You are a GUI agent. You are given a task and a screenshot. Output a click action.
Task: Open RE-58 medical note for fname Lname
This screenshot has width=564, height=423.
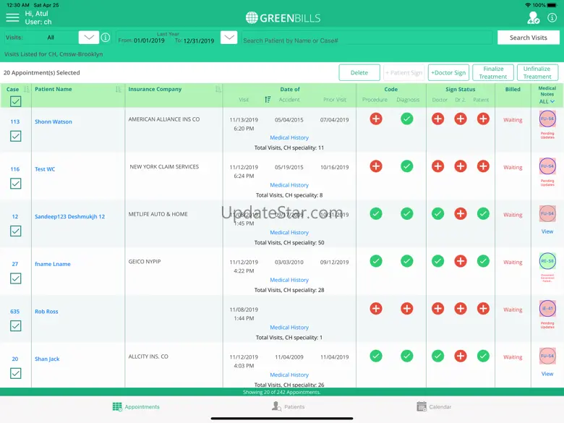click(x=547, y=262)
